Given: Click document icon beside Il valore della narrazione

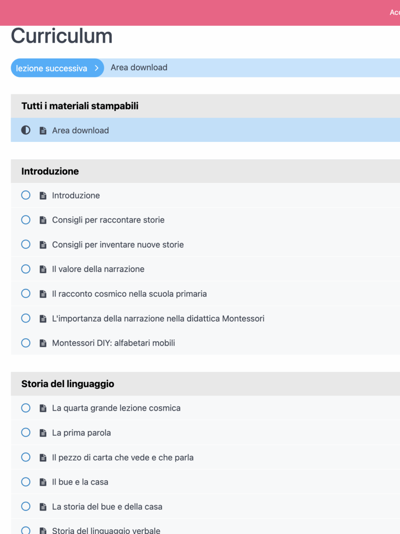Looking at the screenshot, I should (x=43, y=269).
